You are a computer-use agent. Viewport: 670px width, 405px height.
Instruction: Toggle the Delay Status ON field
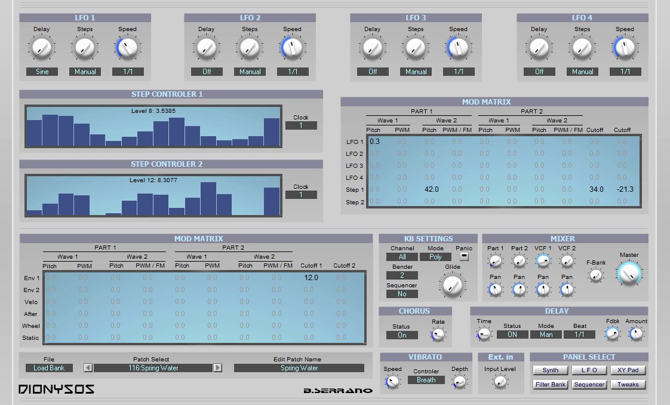tap(512, 335)
